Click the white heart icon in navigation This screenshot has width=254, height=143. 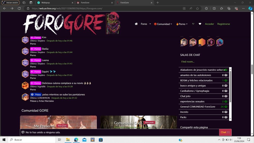[200, 24]
